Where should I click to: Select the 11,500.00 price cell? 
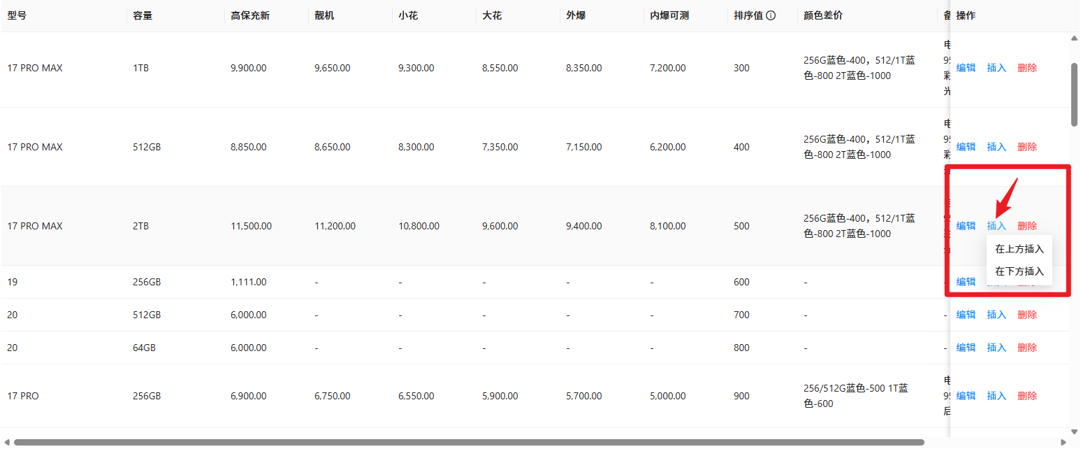click(x=252, y=226)
